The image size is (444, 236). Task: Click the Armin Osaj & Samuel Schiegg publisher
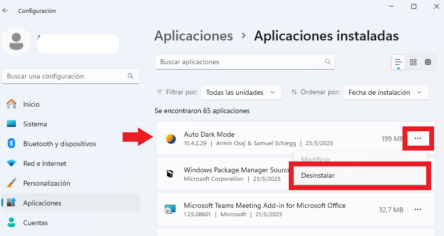(x=256, y=143)
